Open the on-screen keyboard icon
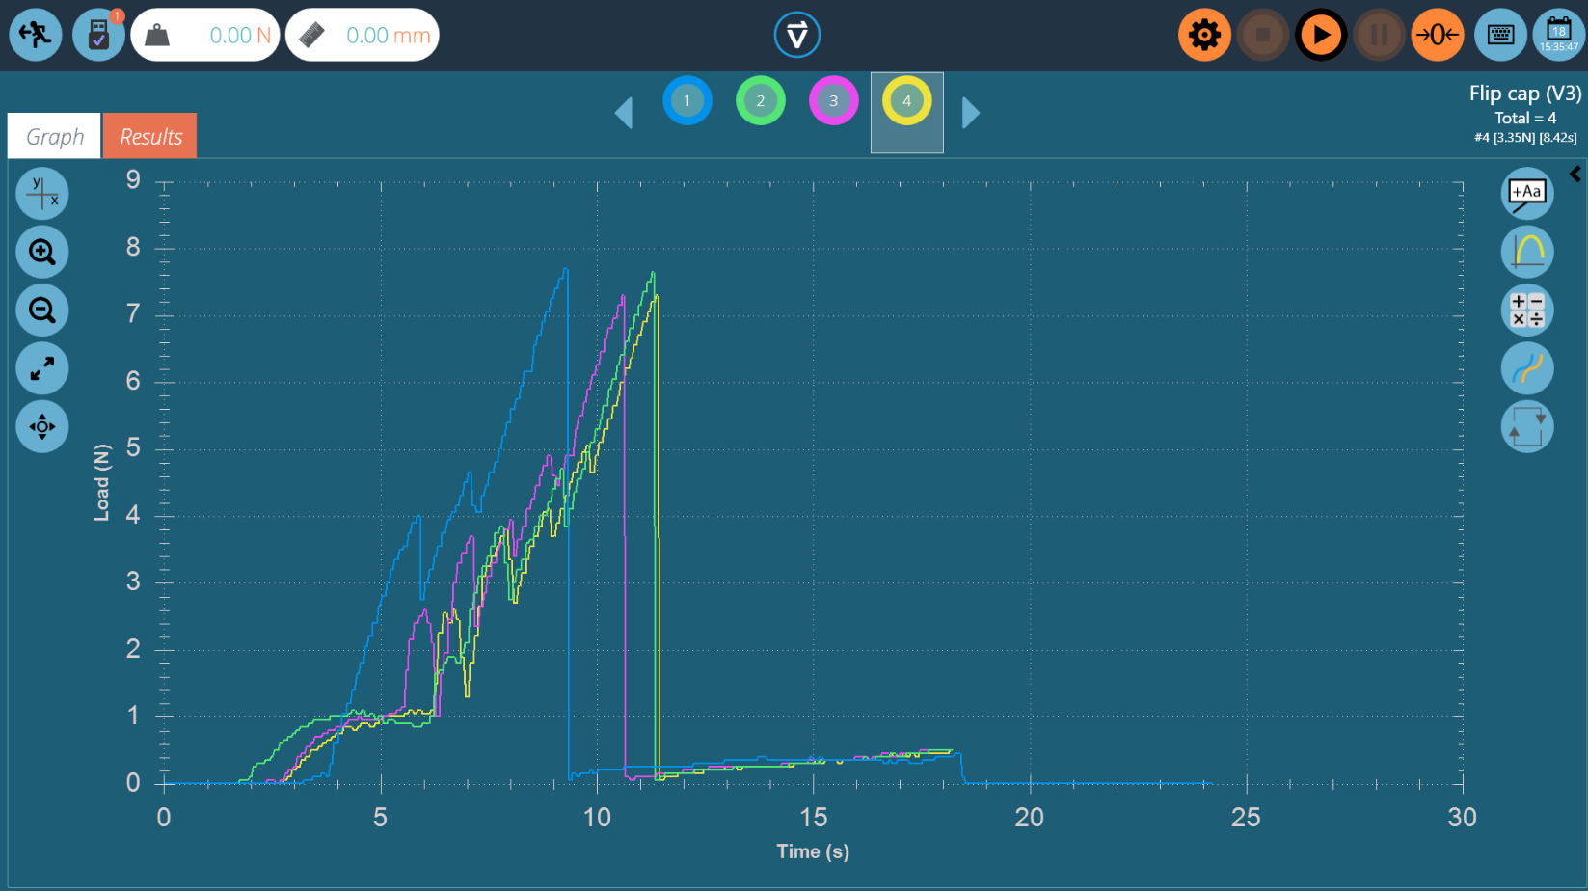Screen dimensions: 1588x891 coord(1500,36)
